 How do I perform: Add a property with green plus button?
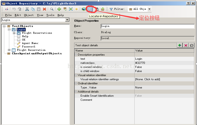(180, 45)
